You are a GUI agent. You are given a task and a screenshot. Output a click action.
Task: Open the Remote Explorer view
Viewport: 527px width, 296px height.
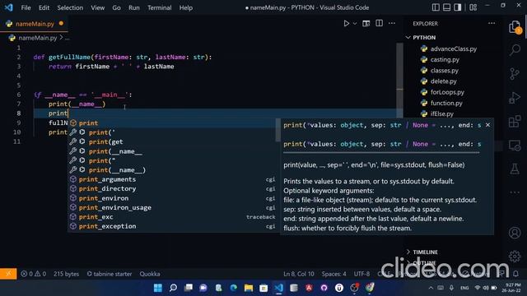515,146
